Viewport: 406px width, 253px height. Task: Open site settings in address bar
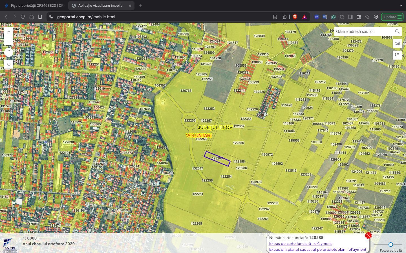tap(51, 17)
